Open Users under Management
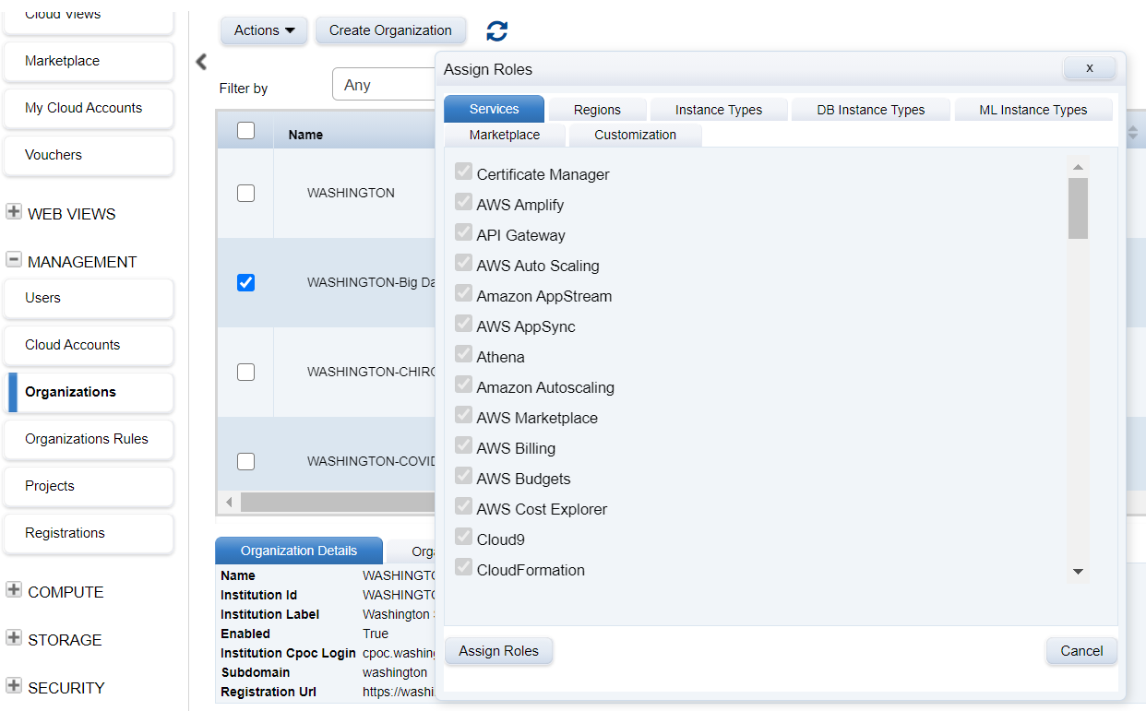1146x711 pixels. coord(88,298)
